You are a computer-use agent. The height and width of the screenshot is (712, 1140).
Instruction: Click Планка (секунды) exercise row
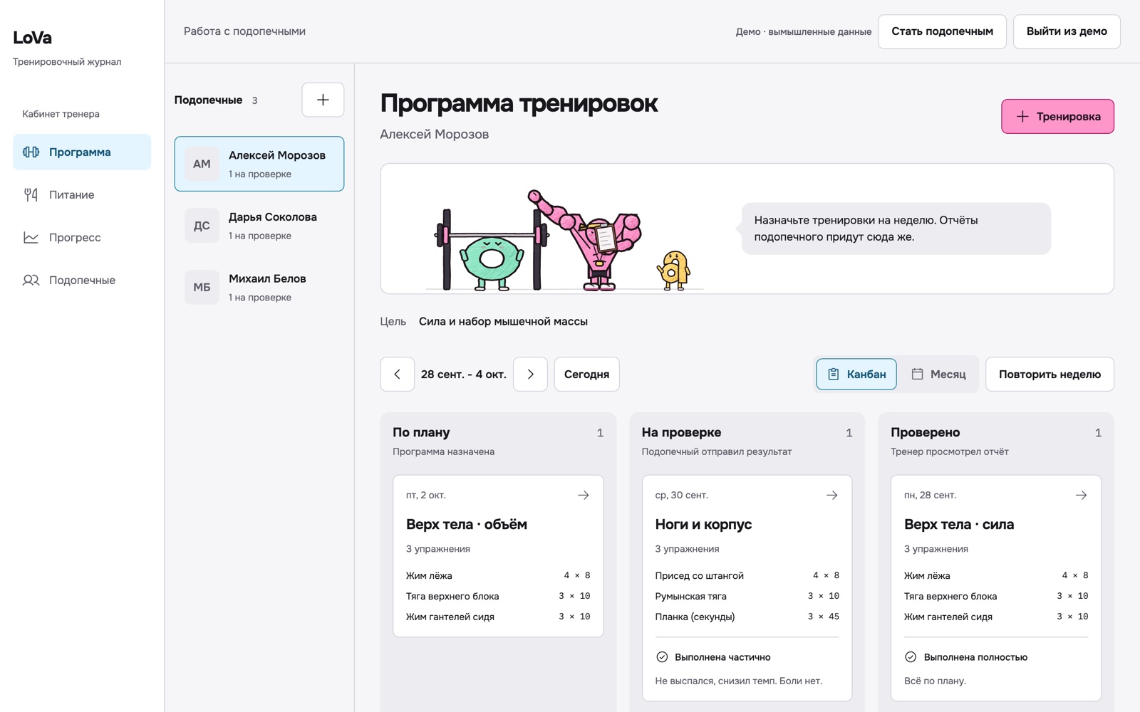(x=747, y=617)
